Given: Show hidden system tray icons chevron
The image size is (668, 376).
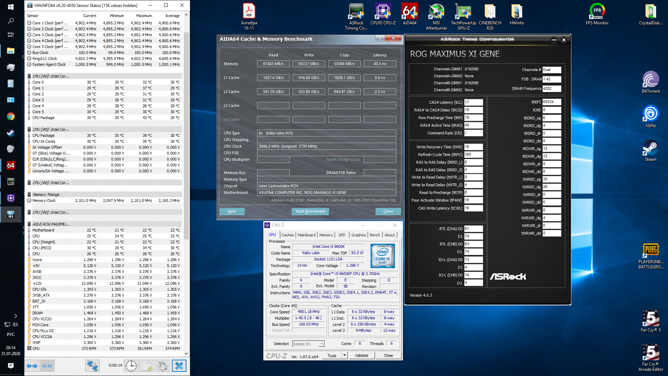Looking at the screenshot, I should (15, 316).
